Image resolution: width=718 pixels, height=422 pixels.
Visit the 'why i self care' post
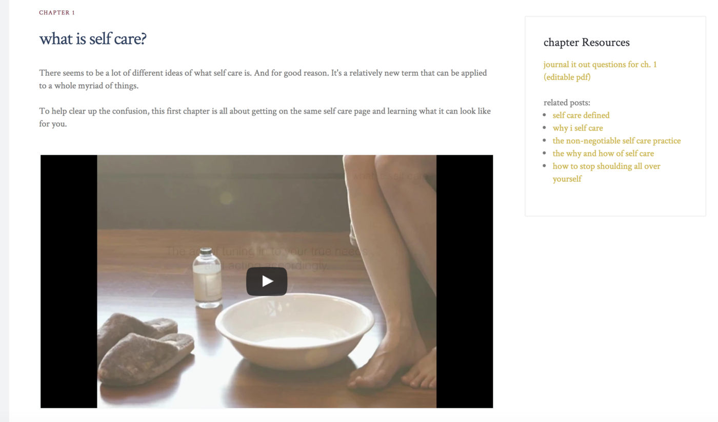[577, 128]
